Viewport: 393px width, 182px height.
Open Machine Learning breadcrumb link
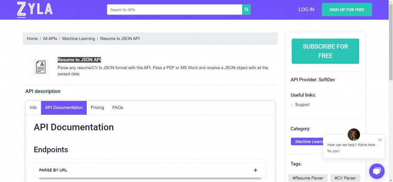(78, 39)
